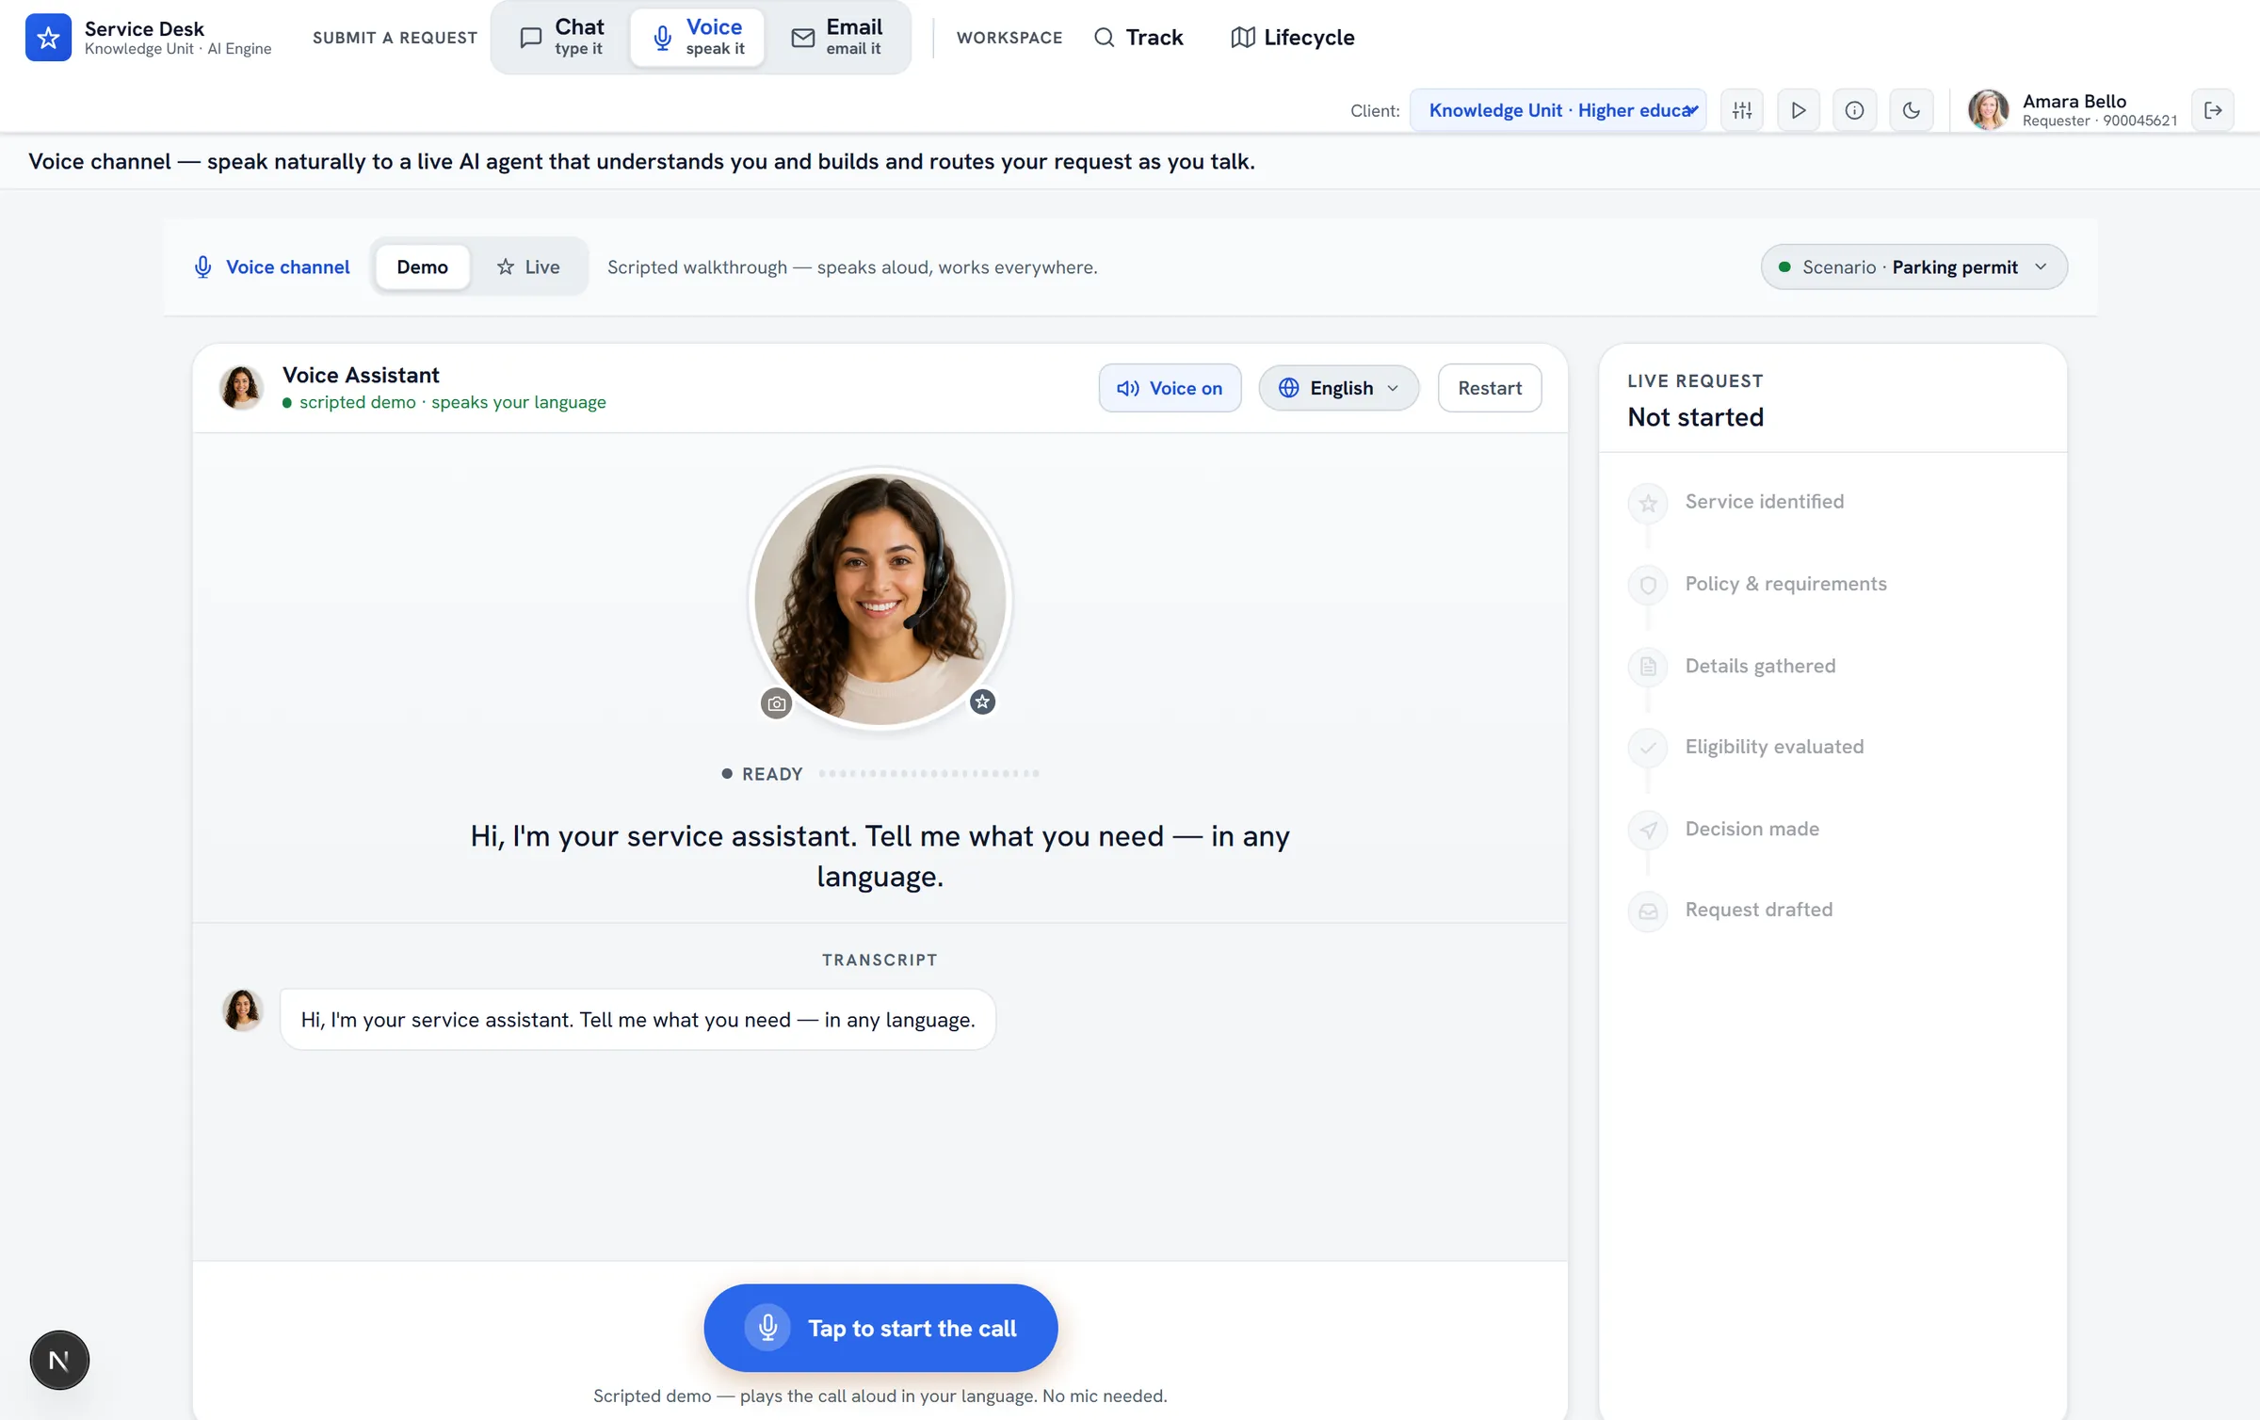Viewport: 2260px width, 1420px height.
Task: Click the Request drafted label
Action: point(1758,910)
